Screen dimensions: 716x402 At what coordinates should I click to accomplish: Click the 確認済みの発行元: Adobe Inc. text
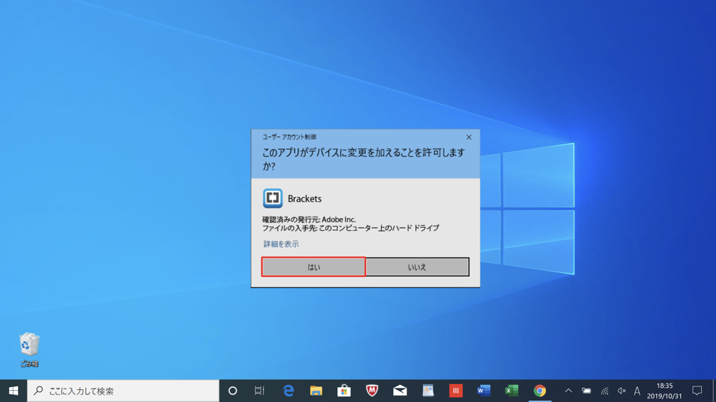coord(309,219)
